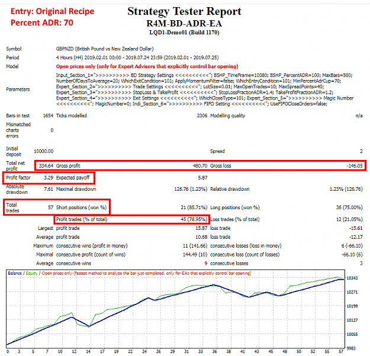Click the Spread label

(x=217, y=151)
